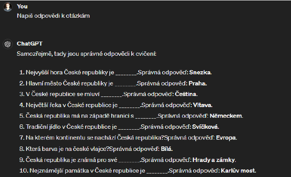Click the bold answer "Hrady a zámky"
This screenshot has height=177, width=291.
pyautogui.click(x=214, y=159)
